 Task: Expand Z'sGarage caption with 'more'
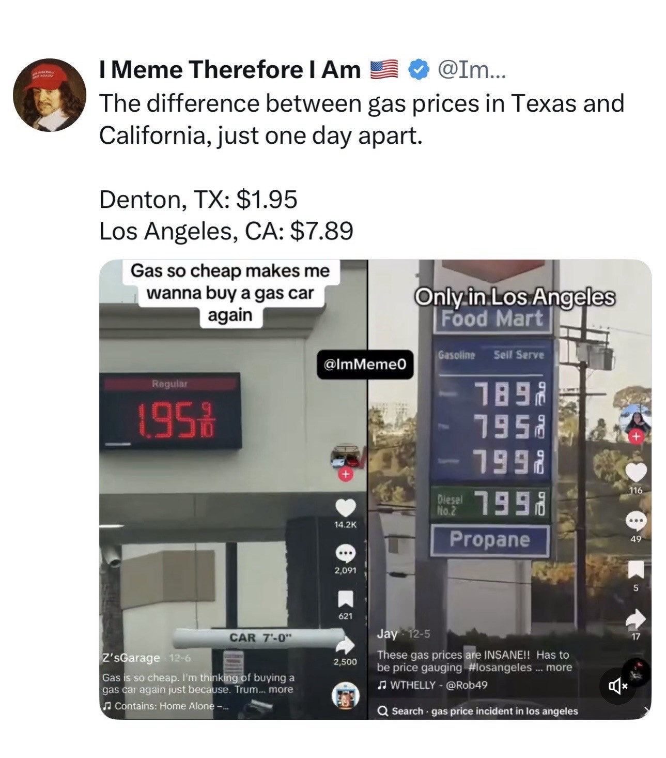pyautogui.click(x=281, y=689)
